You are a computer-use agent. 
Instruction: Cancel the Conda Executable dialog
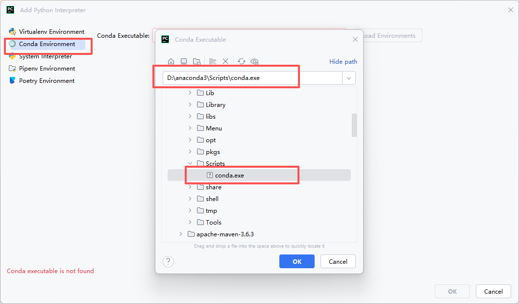click(338, 262)
